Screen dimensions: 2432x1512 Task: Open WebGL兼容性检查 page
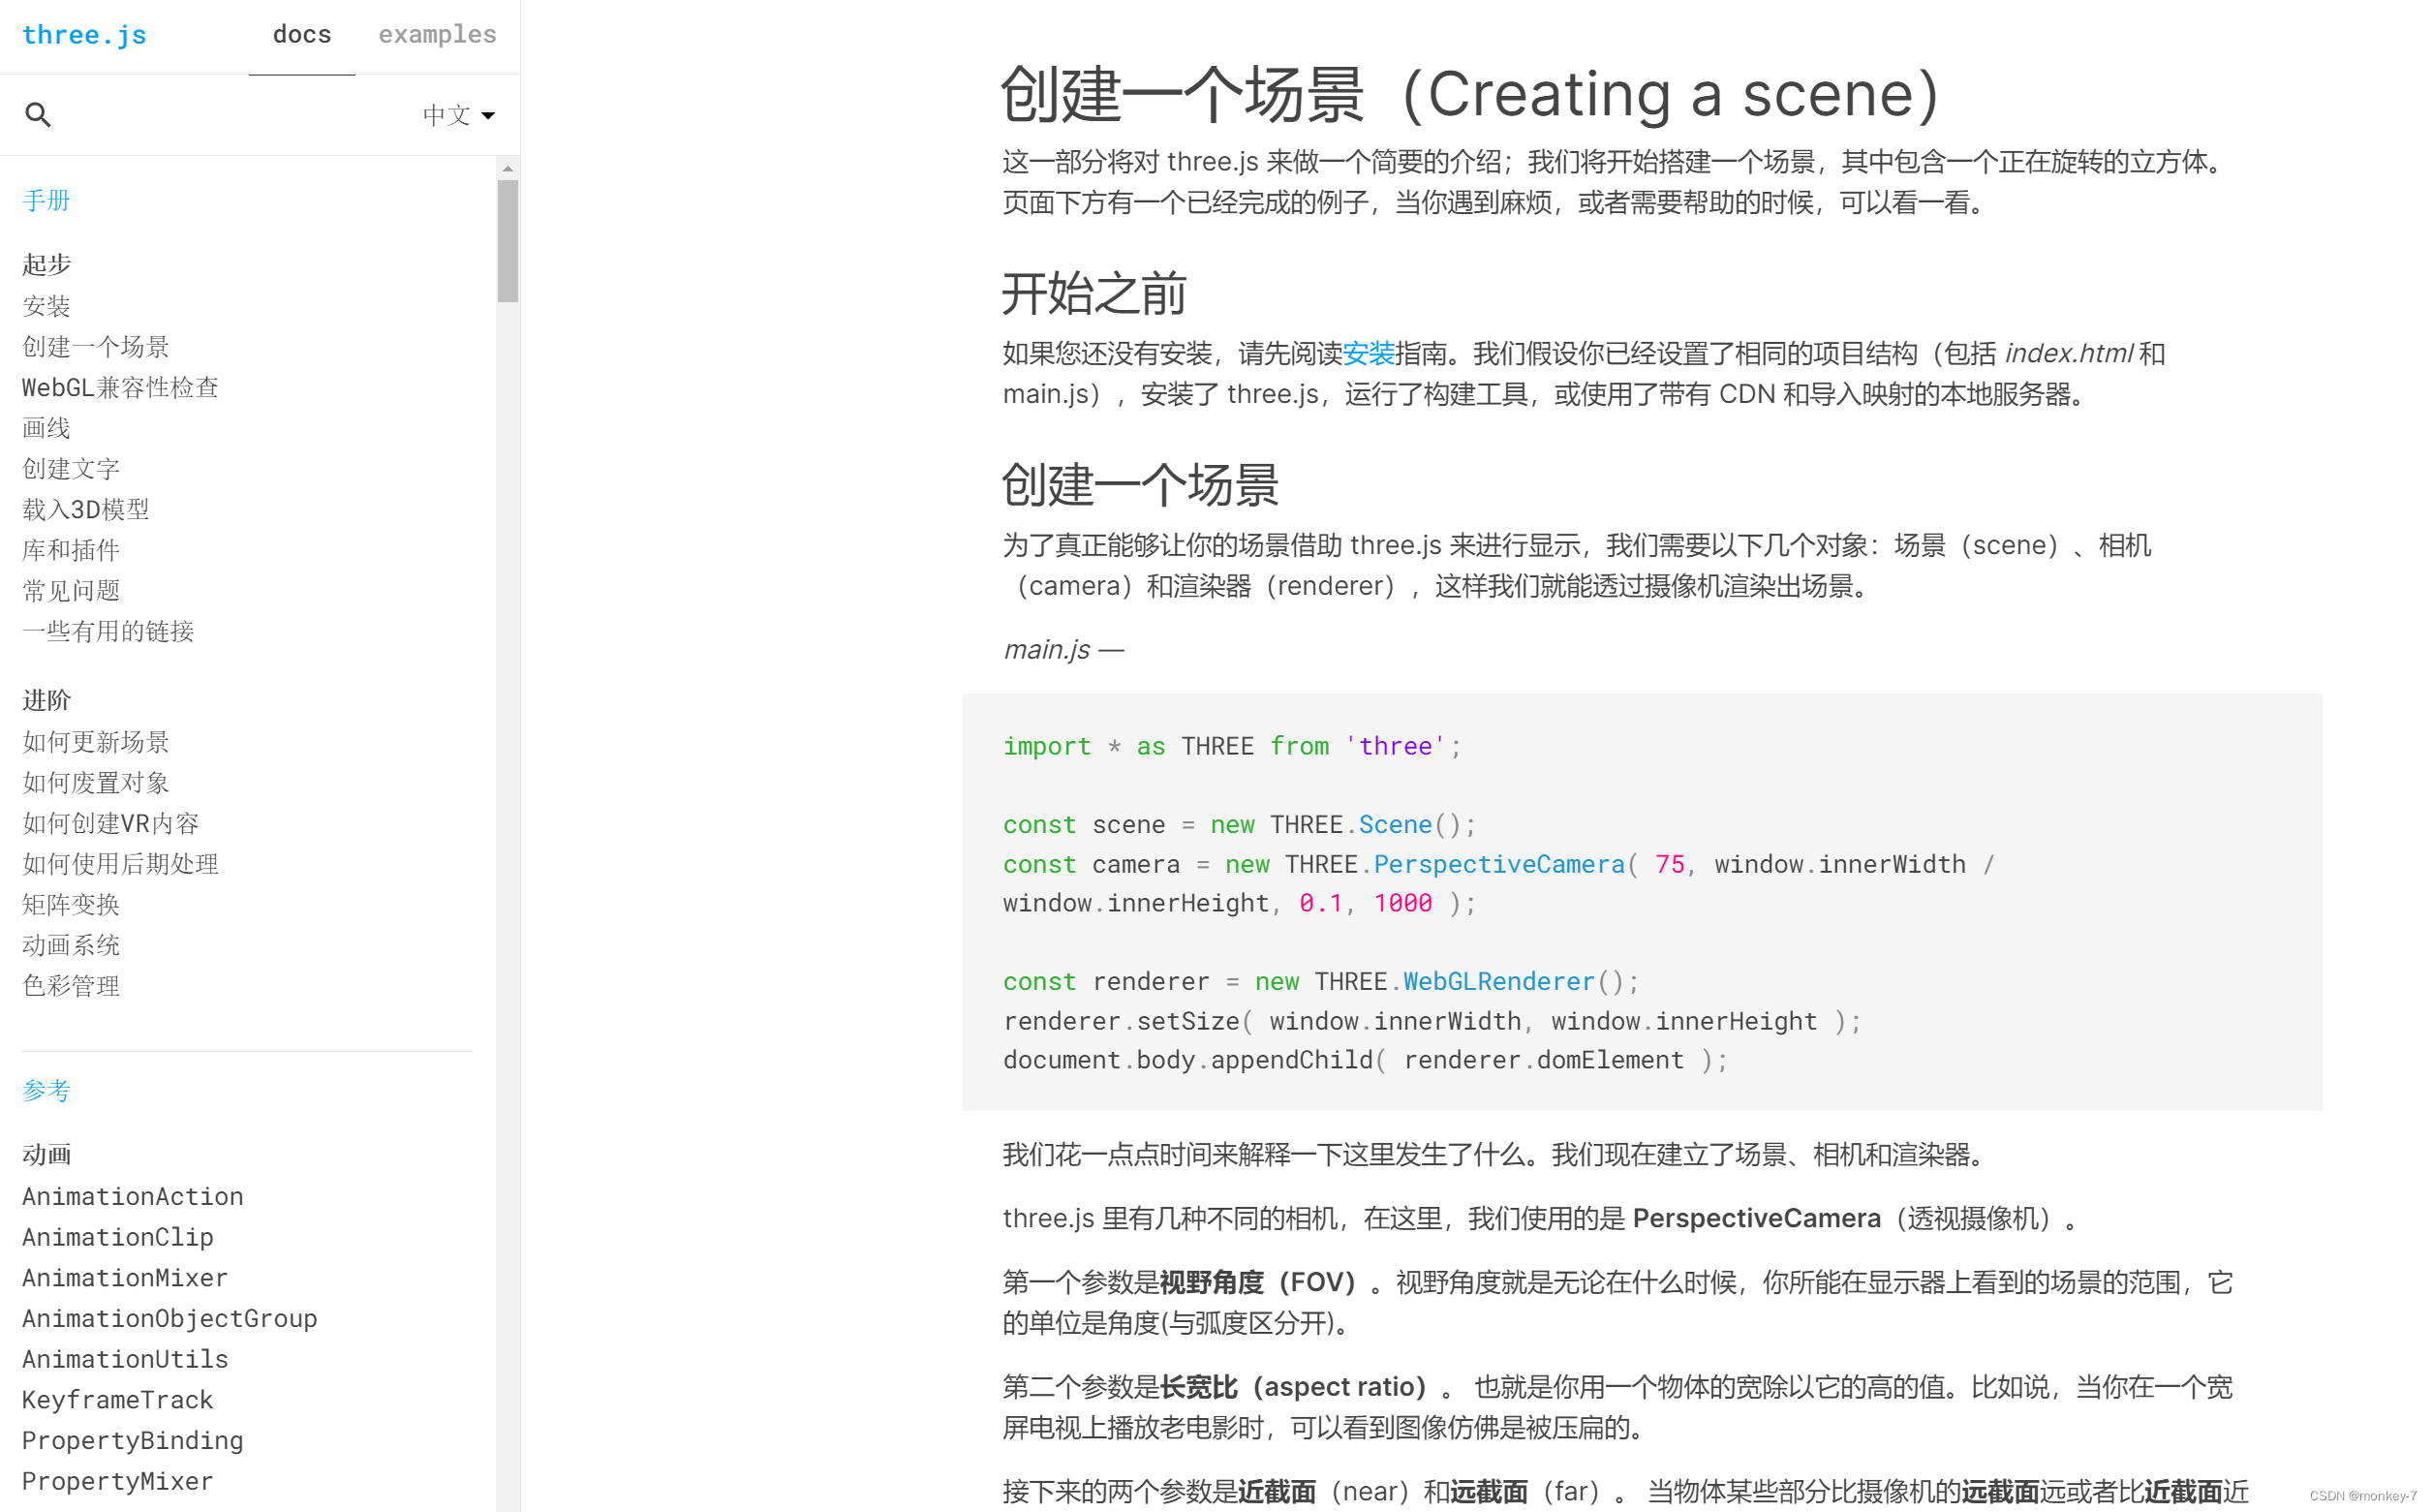(x=120, y=388)
